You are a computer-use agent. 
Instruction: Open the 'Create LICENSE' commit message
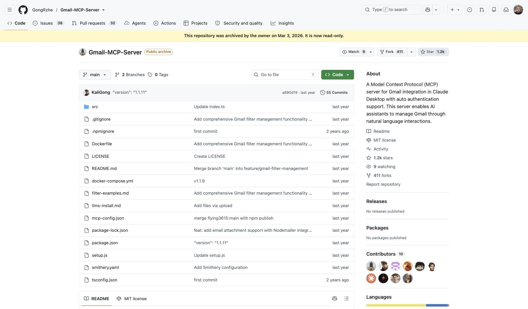pyautogui.click(x=210, y=156)
